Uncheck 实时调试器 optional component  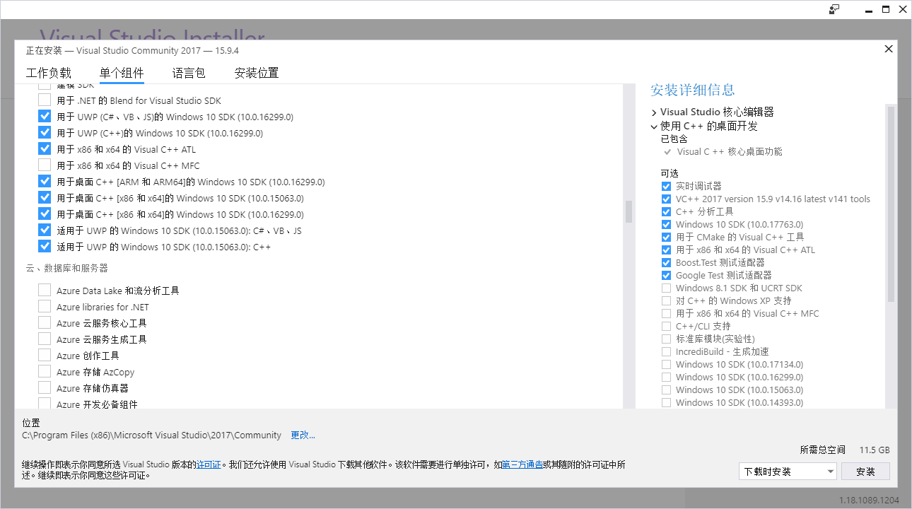click(x=666, y=186)
